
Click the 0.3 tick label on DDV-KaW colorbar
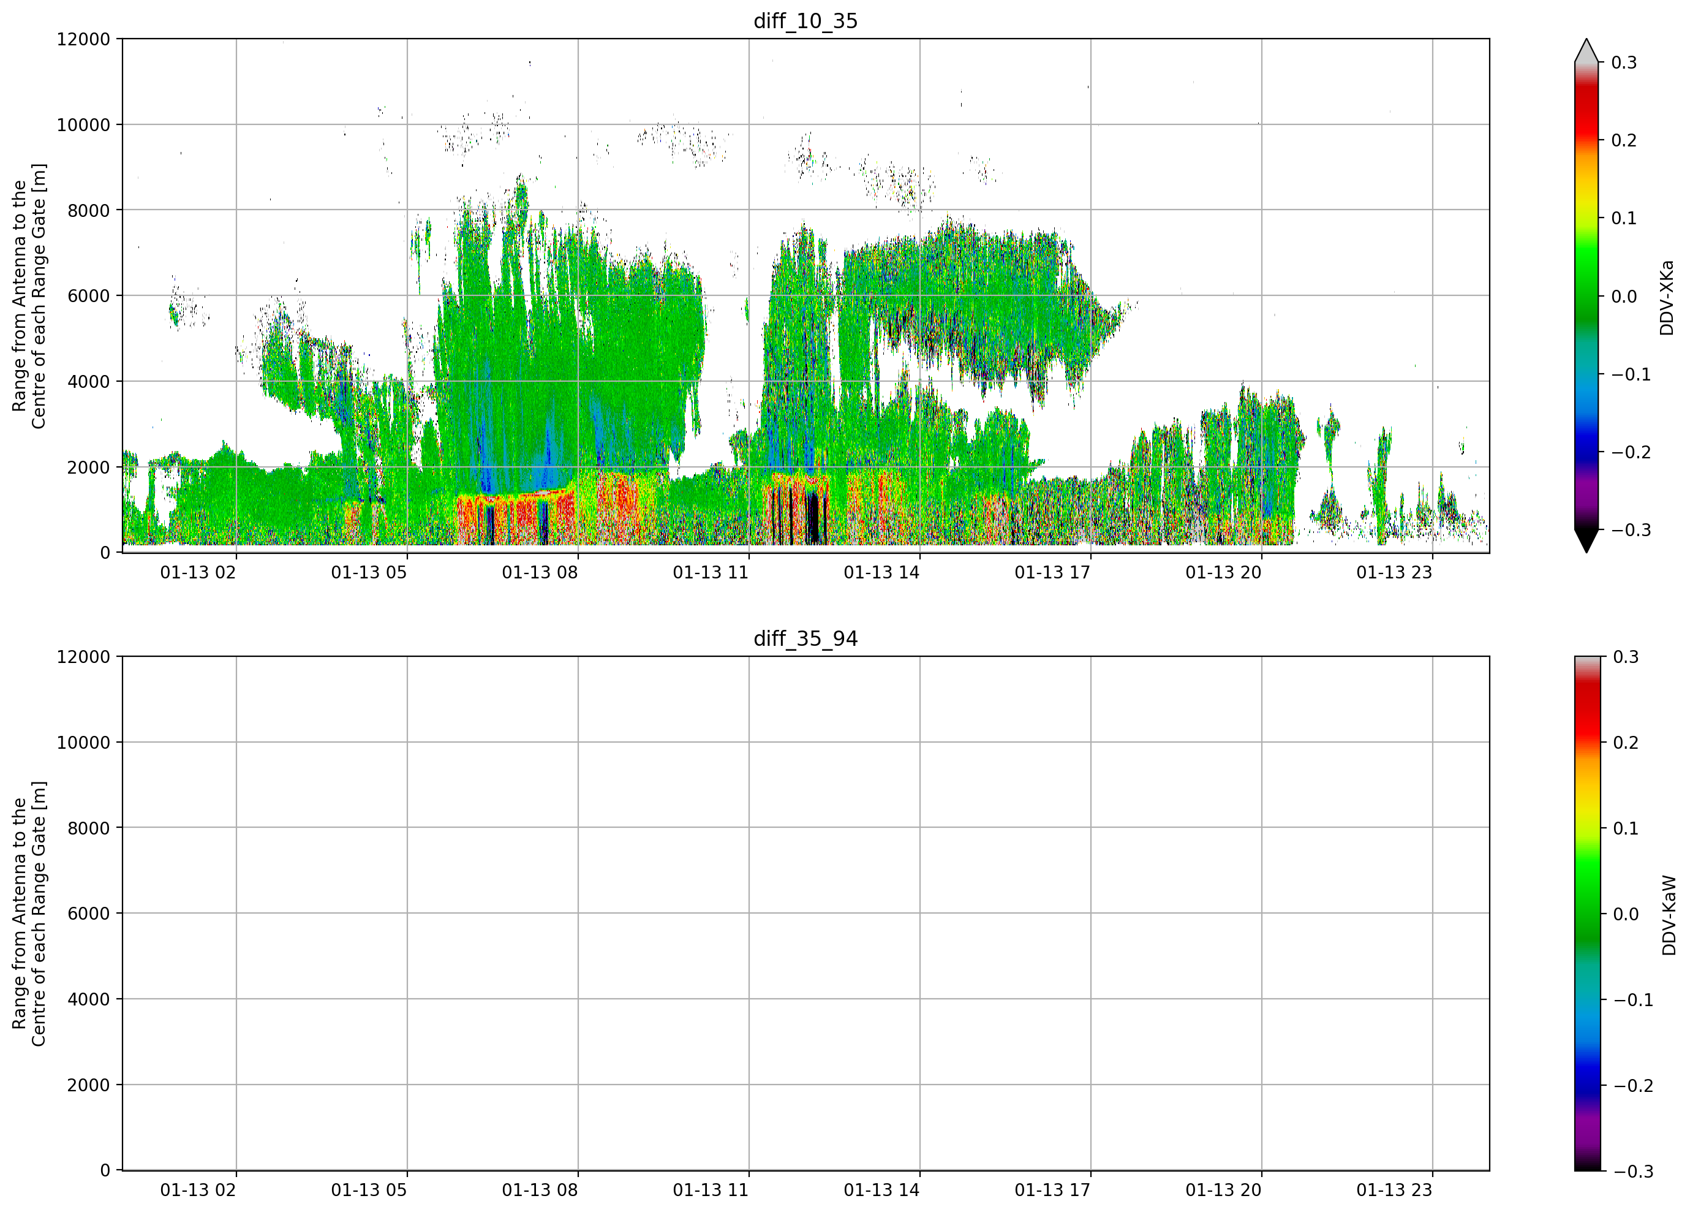coord(1626,657)
